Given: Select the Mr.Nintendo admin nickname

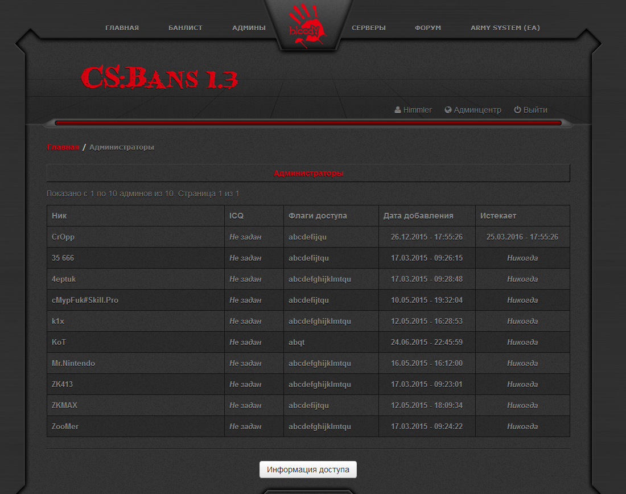Looking at the screenshot, I should (x=73, y=364).
